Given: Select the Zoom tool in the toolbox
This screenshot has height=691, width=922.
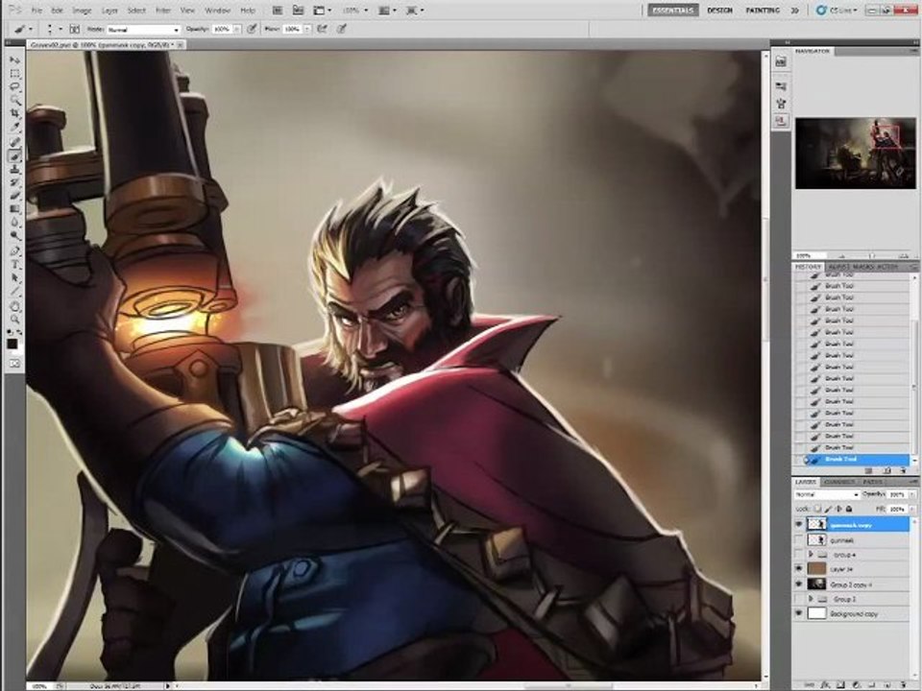Looking at the screenshot, I should pos(14,319).
